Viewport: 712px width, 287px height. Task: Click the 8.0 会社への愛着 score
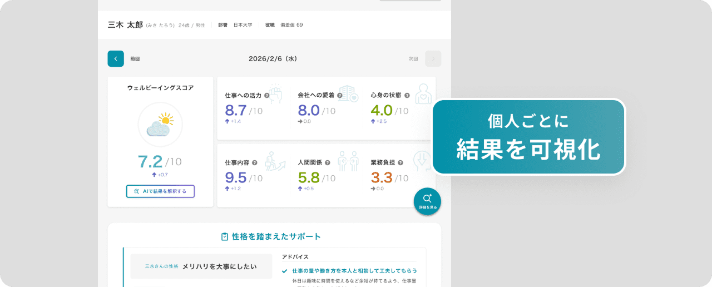(x=309, y=111)
